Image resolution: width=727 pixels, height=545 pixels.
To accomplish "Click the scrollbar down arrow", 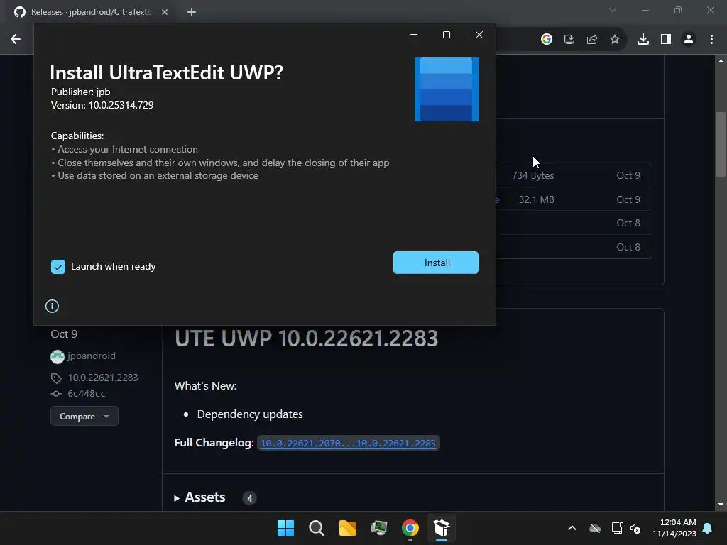I will click(721, 505).
